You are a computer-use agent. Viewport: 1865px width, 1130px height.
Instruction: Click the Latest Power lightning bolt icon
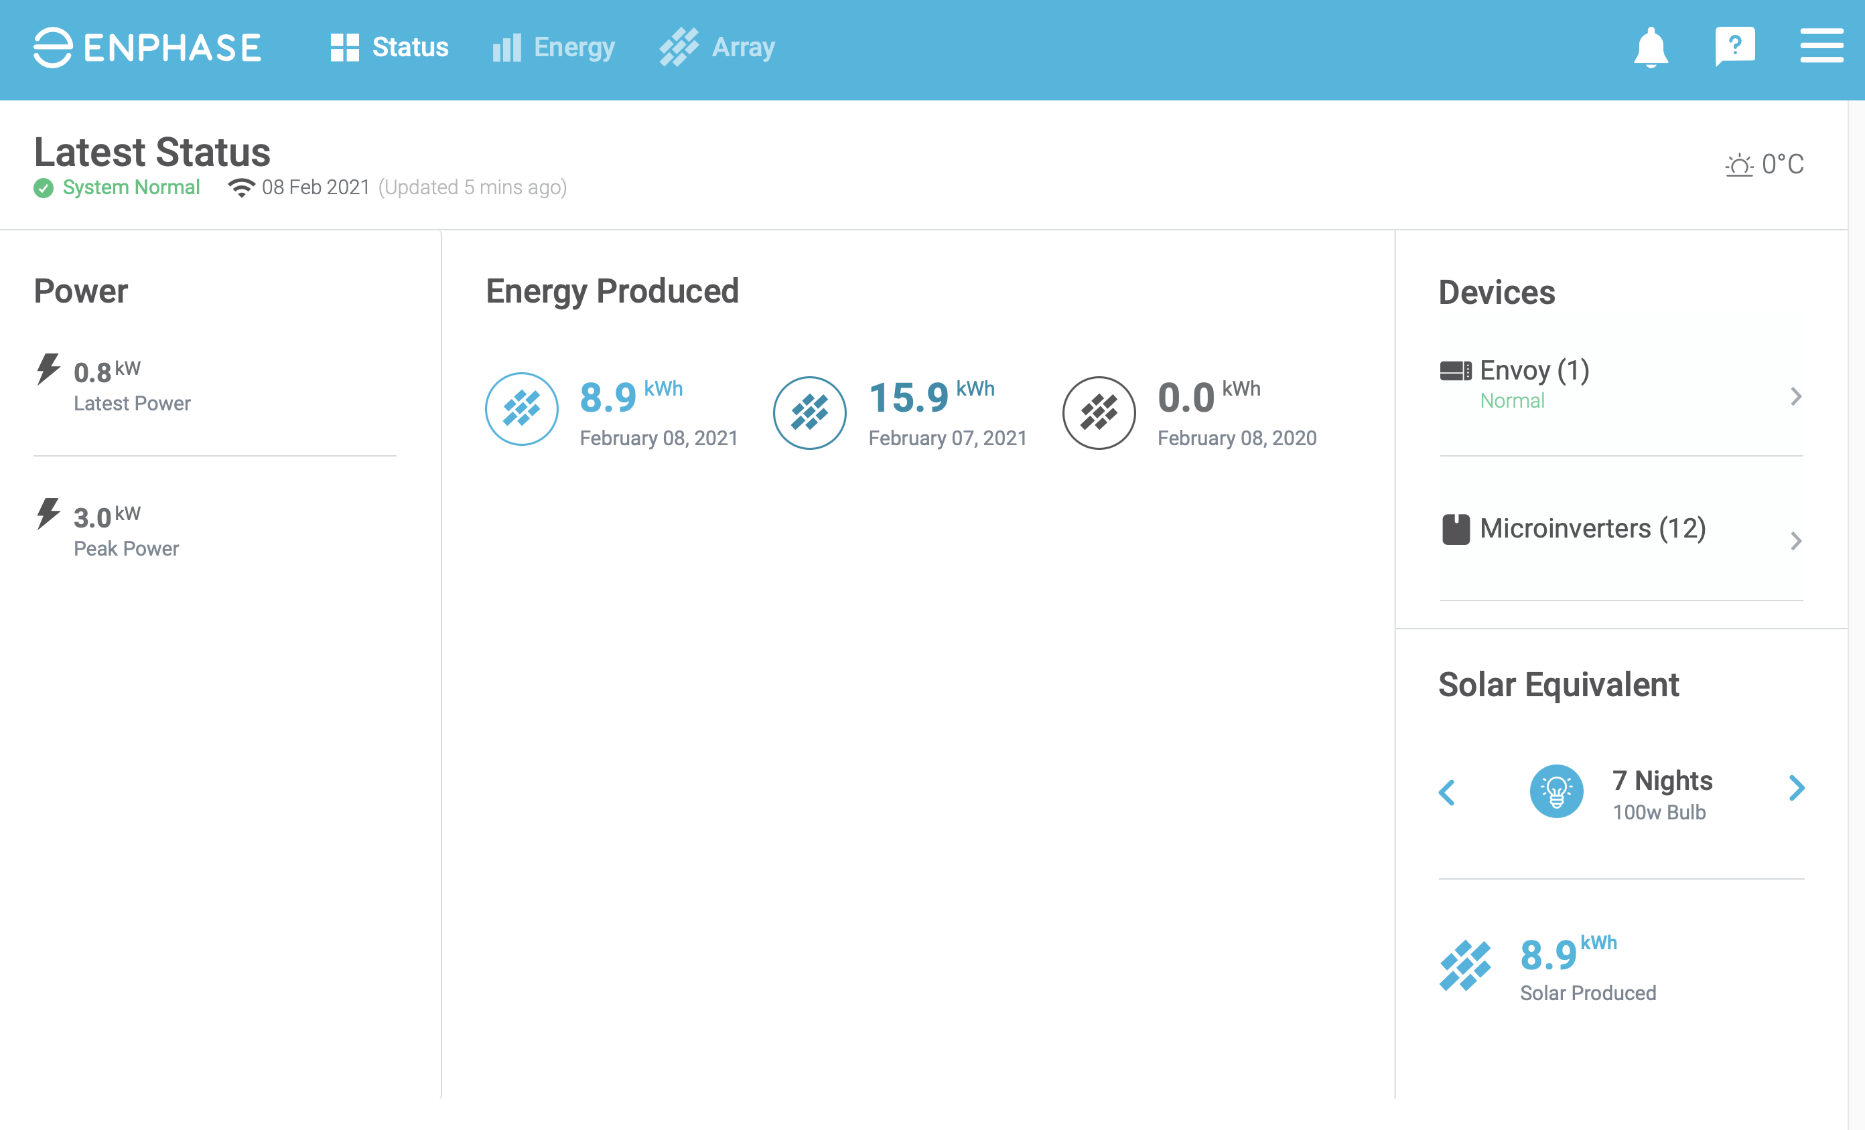click(x=48, y=369)
